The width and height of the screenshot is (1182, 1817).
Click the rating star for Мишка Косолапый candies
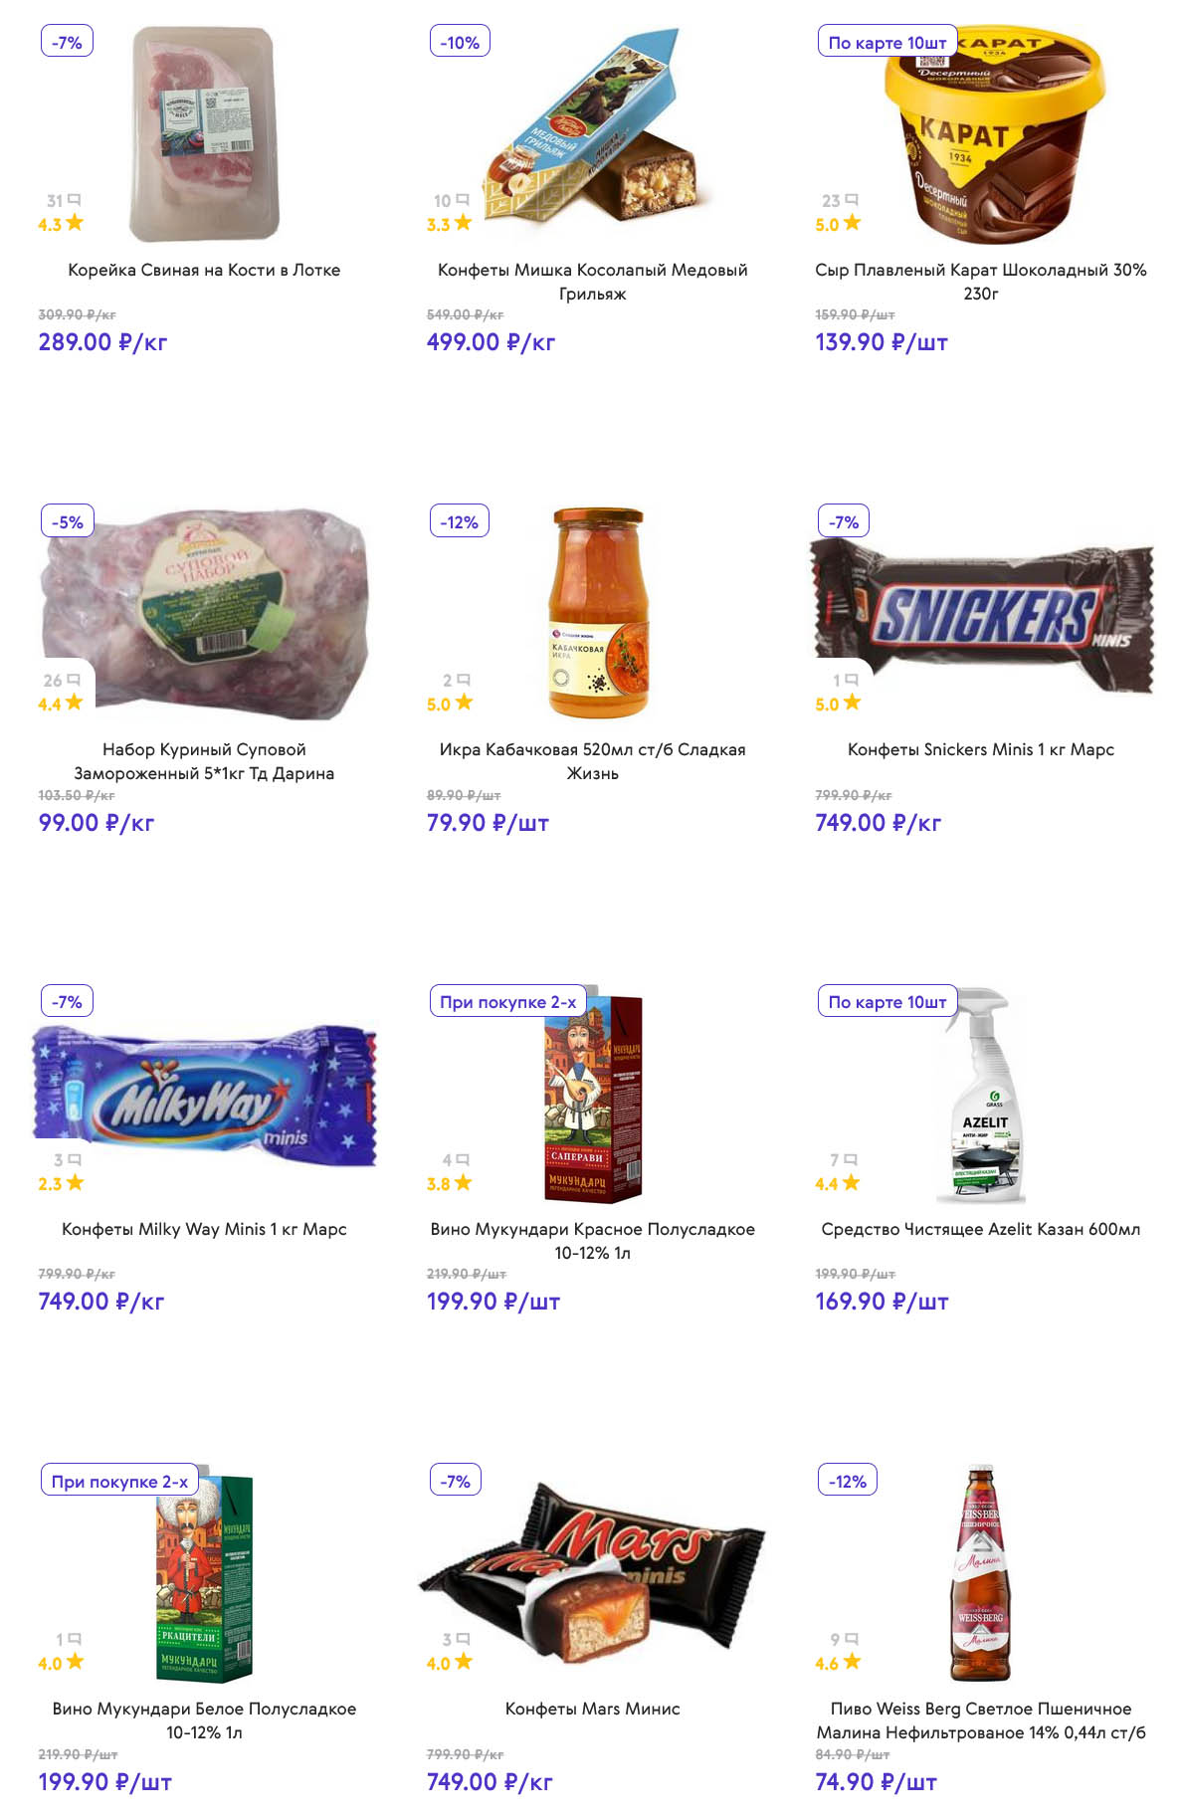click(463, 223)
